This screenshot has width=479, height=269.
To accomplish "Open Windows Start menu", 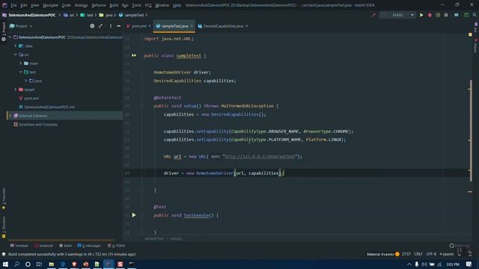I will (5, 264).
